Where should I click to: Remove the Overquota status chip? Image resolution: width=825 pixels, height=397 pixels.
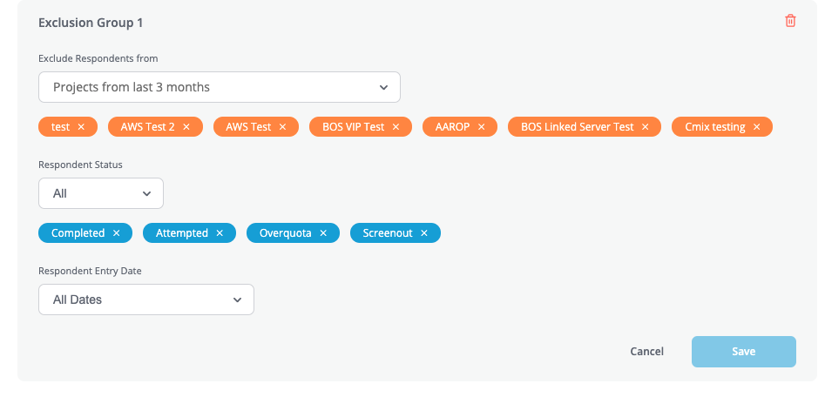[x=323, y=233]
